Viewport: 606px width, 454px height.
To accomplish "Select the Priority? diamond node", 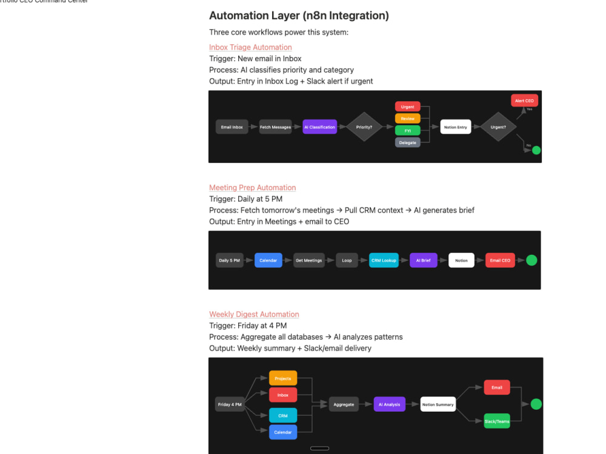I will coord(364,127).
